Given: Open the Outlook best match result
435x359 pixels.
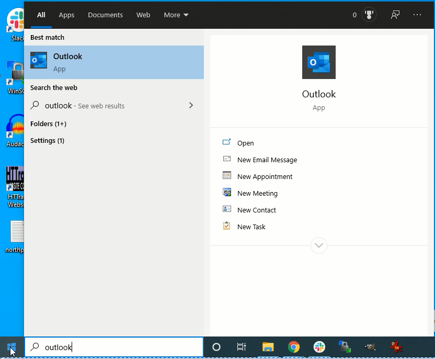Looking at the screenshot, I should (113, 62).
